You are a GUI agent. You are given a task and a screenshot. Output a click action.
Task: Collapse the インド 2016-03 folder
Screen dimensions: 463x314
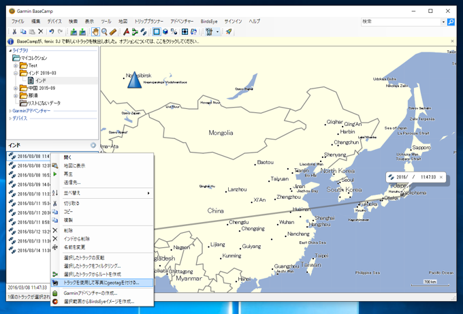(x=16, y=73)
